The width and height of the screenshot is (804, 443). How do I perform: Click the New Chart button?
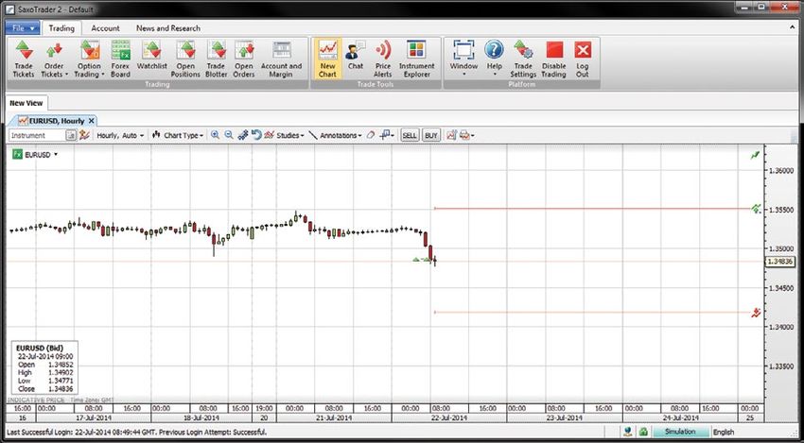point(327,60)
